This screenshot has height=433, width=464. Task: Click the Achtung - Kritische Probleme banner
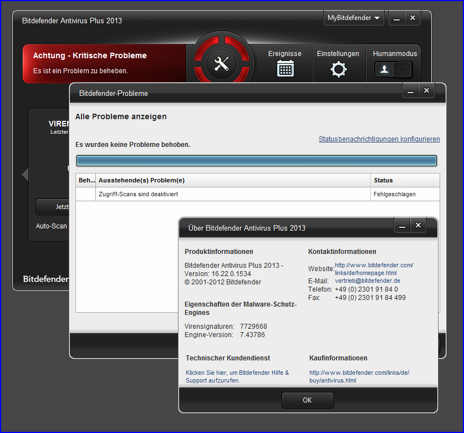[x=104, y=64]
